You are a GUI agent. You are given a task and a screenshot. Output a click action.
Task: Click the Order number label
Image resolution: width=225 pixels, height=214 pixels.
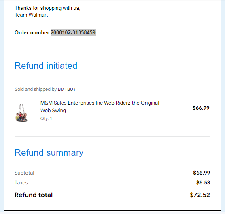[32, 32]
